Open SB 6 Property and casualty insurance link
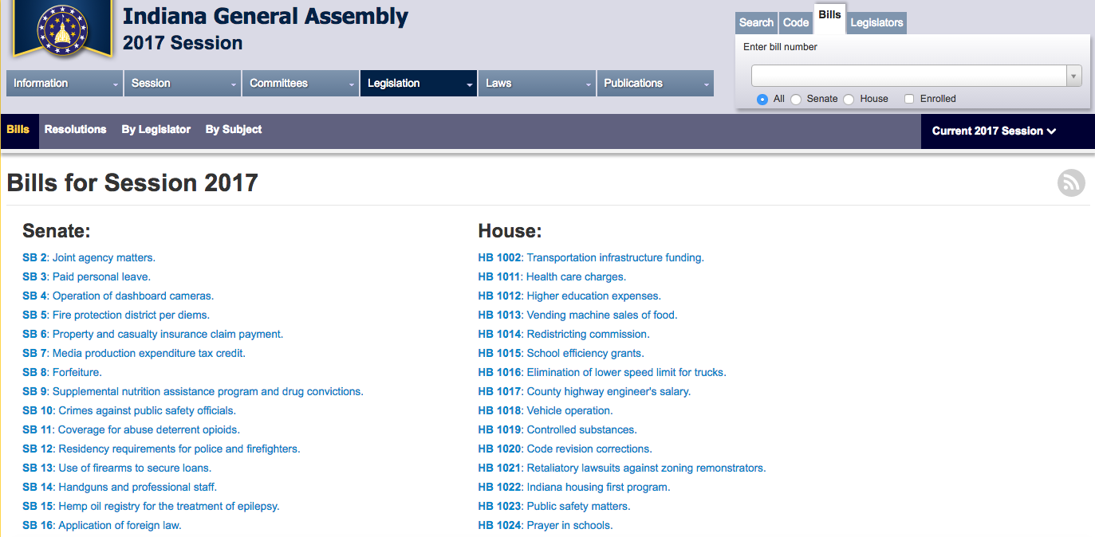1095x537 pixels. coord(153,335)
